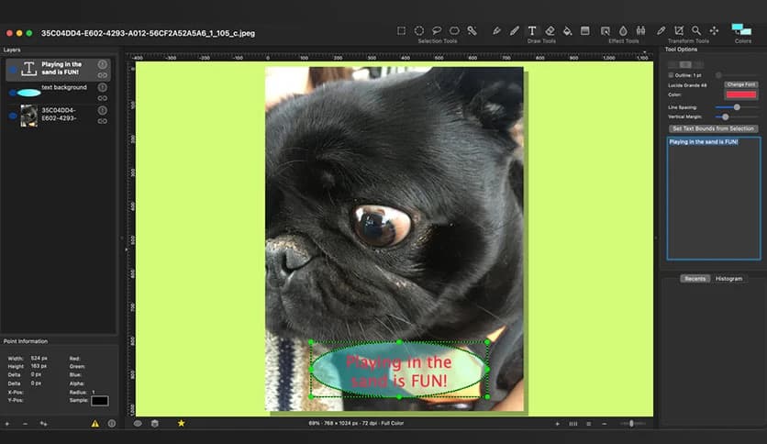This screenshot has width=767, height=444.
Task: Hide the 'Playing in the sand' text layer
Action: pyautogui.click(x=11, y=70)
